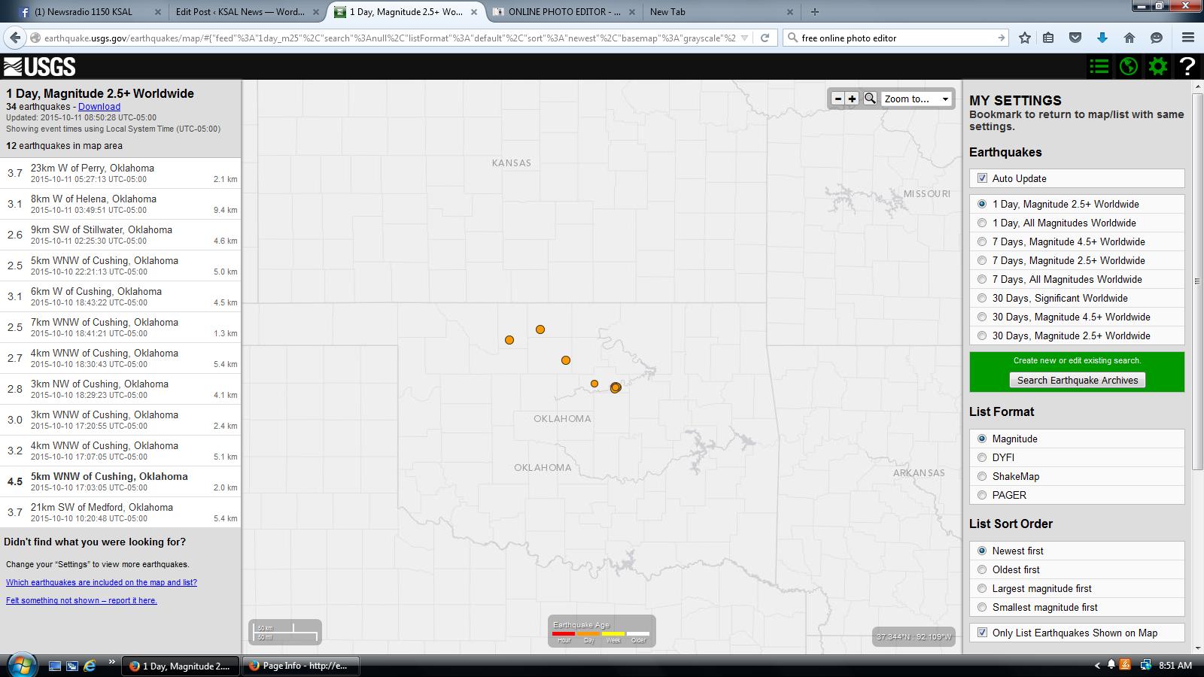Click the green globe map icon

pos(1128,67)
